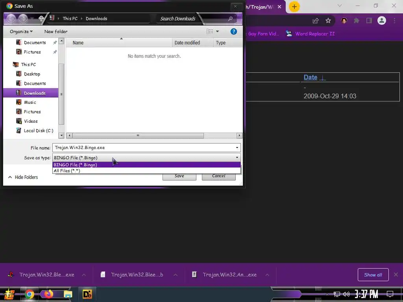Open the notification center tray icon
This screenshot has width=403, height=302.
390,294
